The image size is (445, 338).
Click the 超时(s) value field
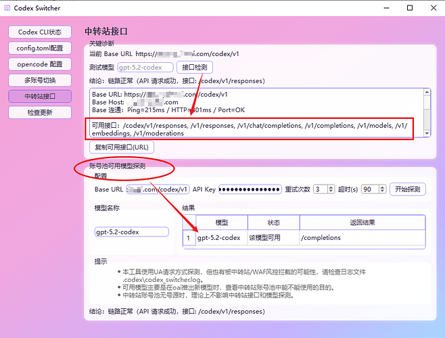click(x=370, y=189)
